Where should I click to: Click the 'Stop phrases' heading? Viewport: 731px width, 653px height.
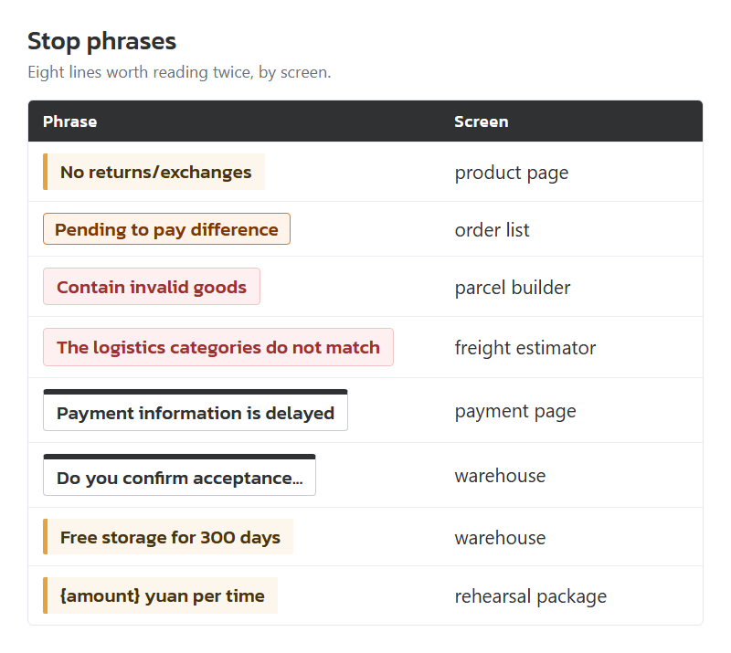point(102,41)
